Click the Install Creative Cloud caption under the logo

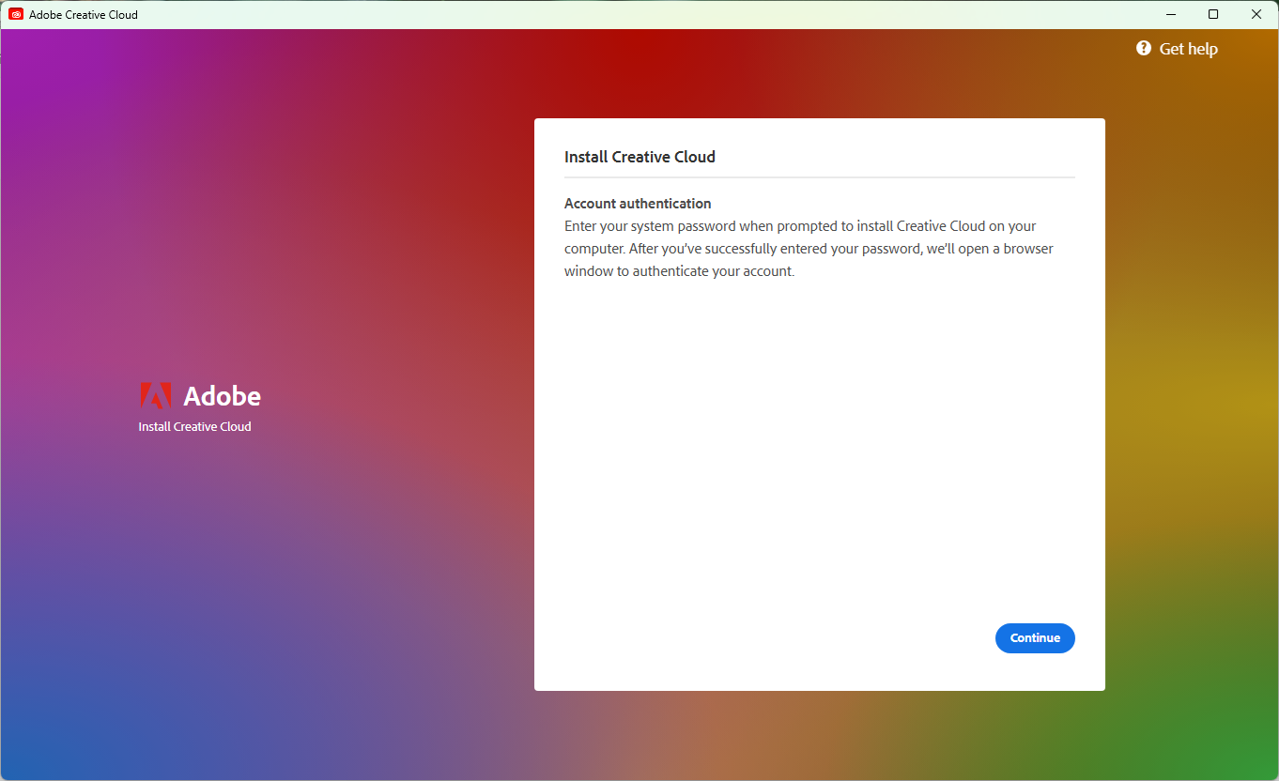194,426
